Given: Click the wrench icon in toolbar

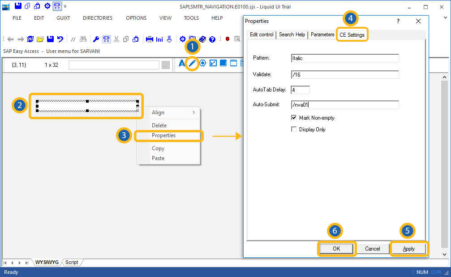Looking at the screenshot, I should tap(95, 39).
